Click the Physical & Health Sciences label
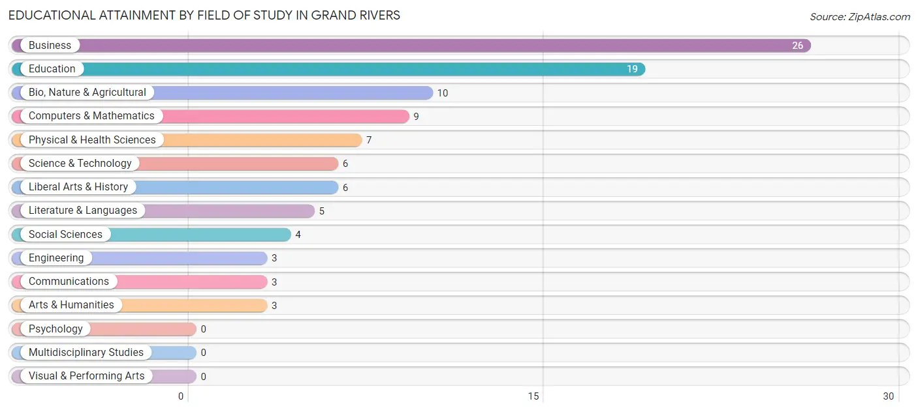918x412 pixels. tap(92, 140)
